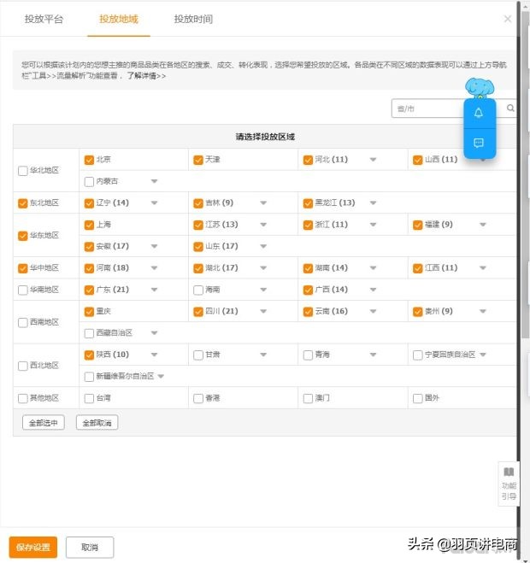The width and height of the screenshot is (530, 563).
Task: Check the 西藏自治区 checkbox
Action: point(89,333)
